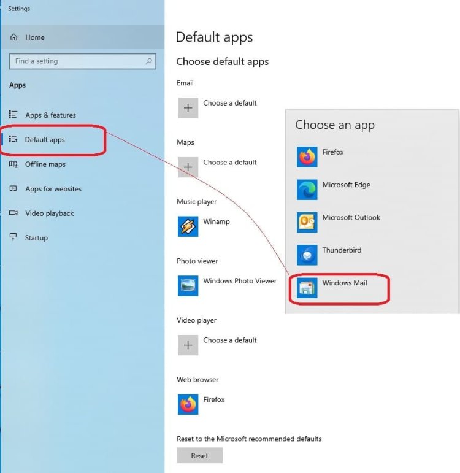
Task: Open Apps & features page
Action: 50,115
